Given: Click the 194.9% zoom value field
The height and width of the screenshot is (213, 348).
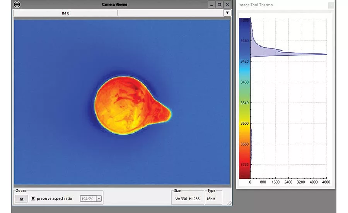Looking at the screenshot, I should click(88, 199).
